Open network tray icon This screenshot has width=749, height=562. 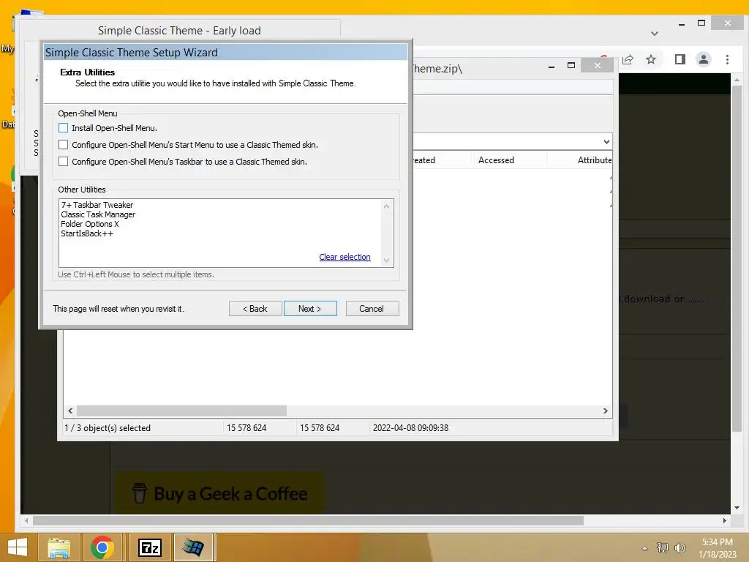coord(662,547)
